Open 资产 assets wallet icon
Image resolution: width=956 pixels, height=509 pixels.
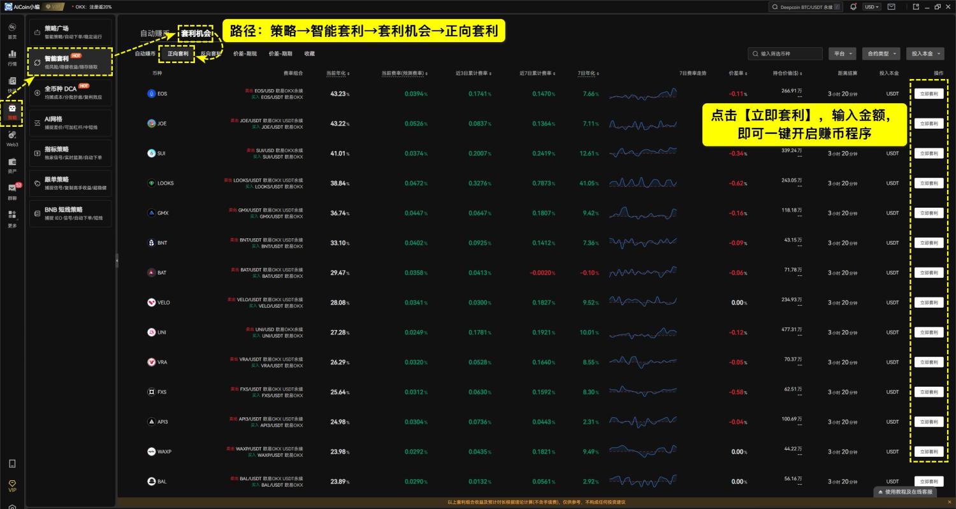click(12, 164)
